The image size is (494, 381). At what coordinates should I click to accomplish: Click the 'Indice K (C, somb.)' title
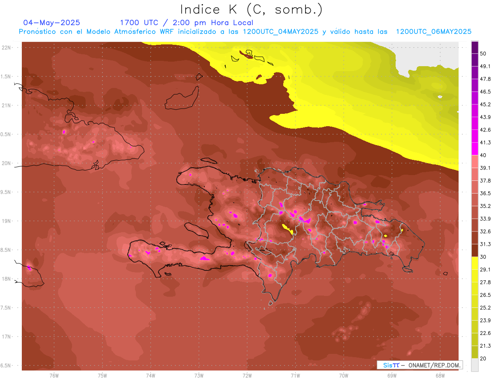click(x=251, y=9)
